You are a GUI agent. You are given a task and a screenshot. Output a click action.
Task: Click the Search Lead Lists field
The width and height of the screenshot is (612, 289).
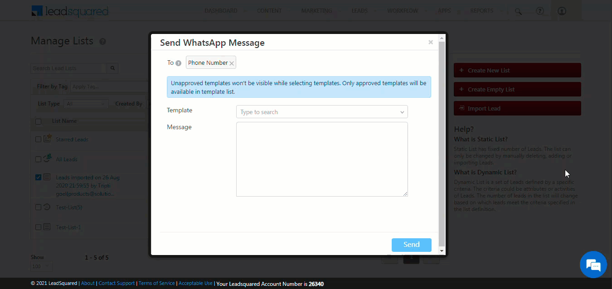[68, 68]
